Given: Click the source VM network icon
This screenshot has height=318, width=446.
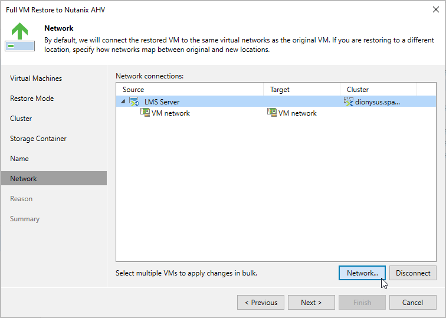Looking at the screenshot, I should click(145, 113).
